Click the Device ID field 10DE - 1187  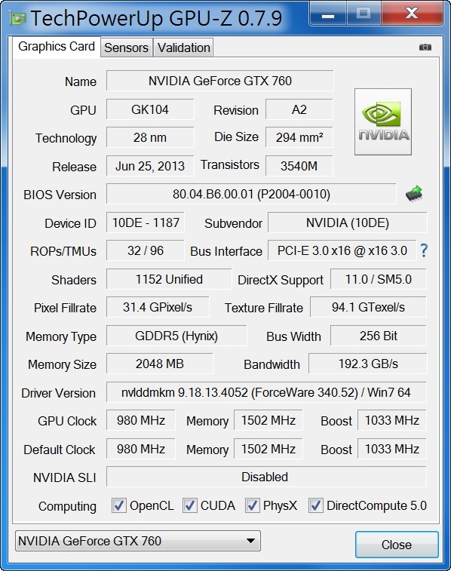[x=146, y=223]
